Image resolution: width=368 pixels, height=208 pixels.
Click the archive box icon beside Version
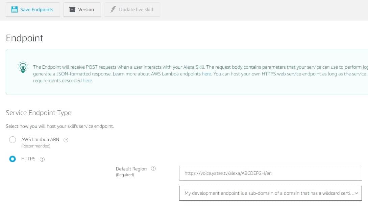pos(72,9)
